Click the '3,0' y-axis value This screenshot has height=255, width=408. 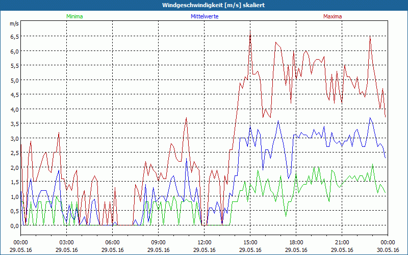15,138
